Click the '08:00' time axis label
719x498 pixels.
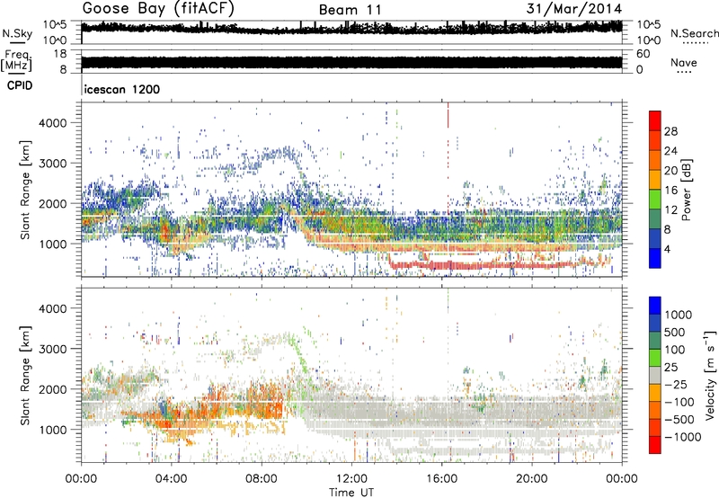(262, 478)
